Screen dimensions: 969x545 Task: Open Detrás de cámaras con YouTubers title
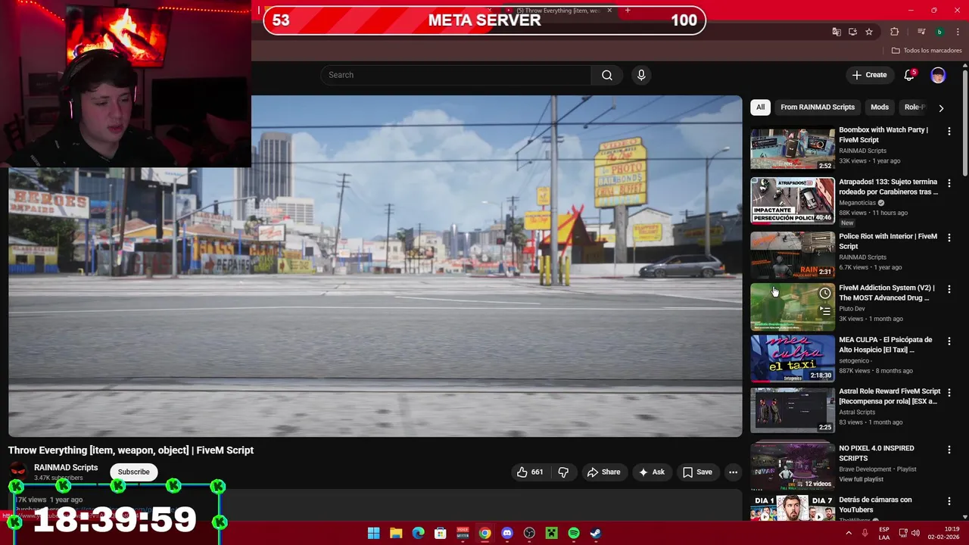point(875,505)
